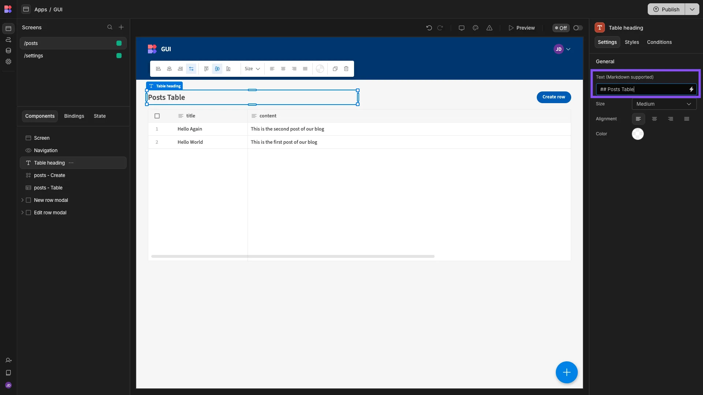Screen dimensions: 703x395
Task: Open the color swatch in floating toolbar
Action: pos(320,69)
